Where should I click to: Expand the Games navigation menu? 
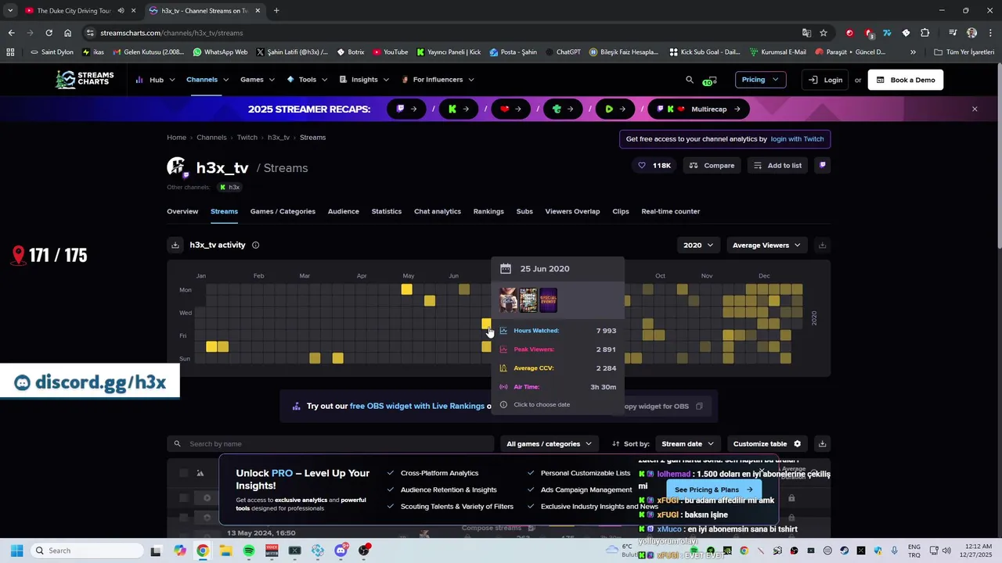258,80
